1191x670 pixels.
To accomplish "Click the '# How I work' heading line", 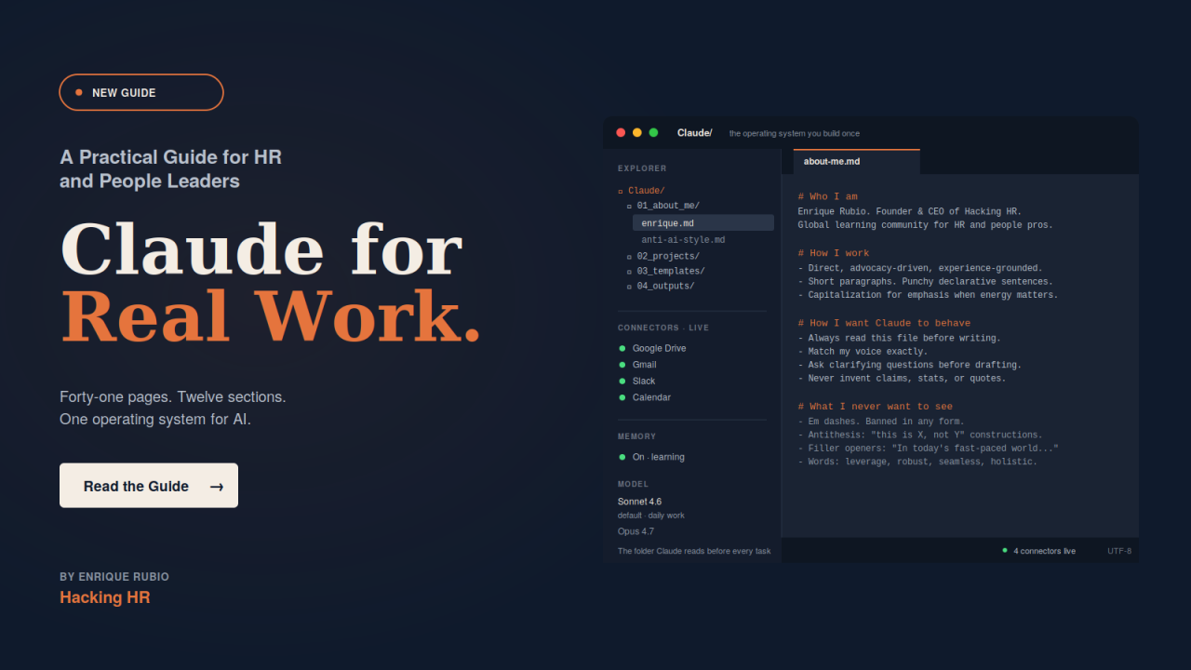I will pyautogui.click(x=834, y=253).
